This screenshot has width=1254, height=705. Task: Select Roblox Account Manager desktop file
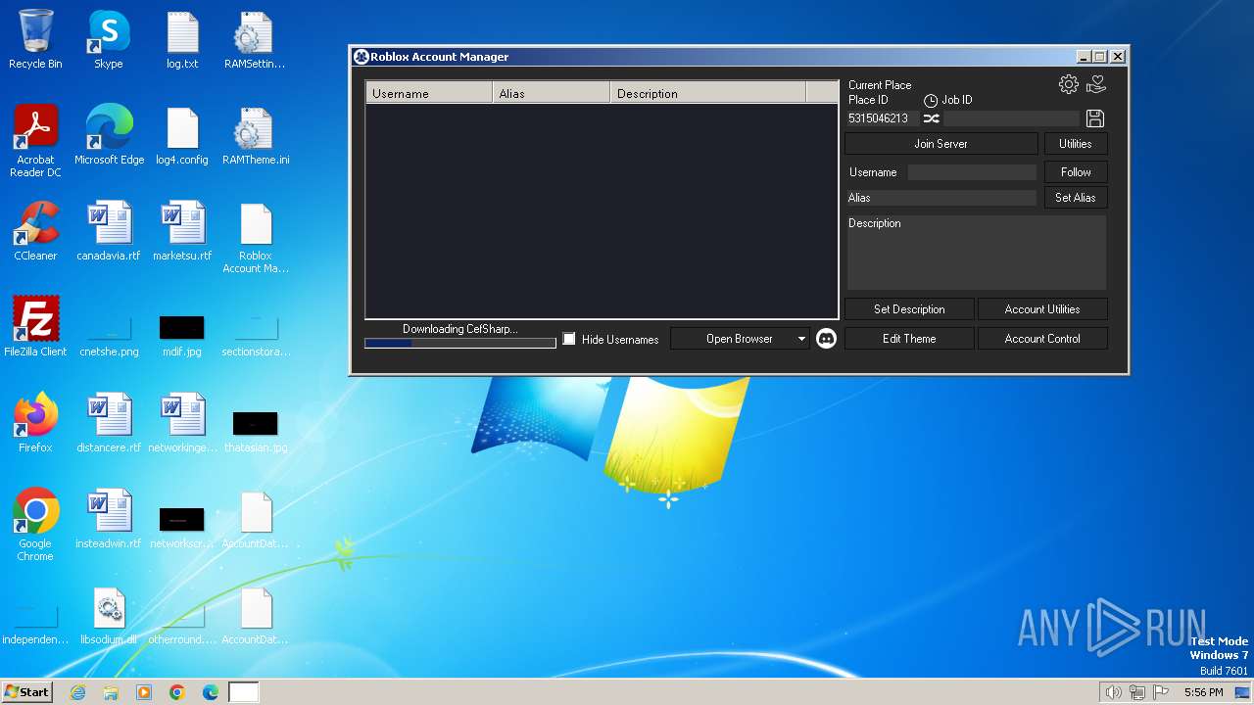click(255, 238)
